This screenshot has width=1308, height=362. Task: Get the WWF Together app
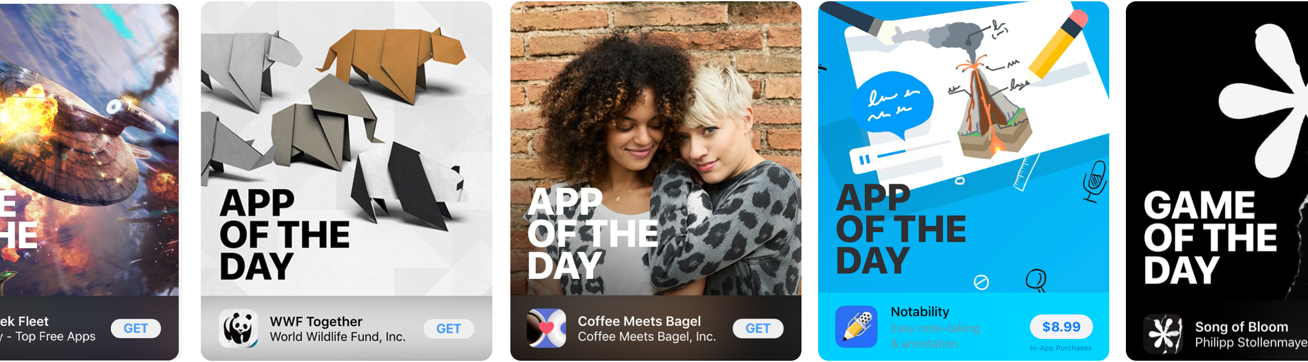point(449,329)
